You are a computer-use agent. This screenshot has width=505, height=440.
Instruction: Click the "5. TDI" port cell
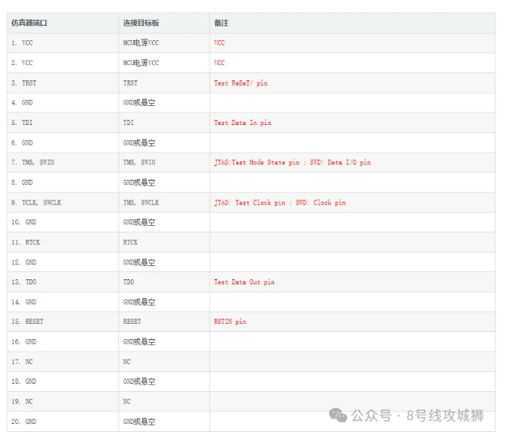[22, 123]
